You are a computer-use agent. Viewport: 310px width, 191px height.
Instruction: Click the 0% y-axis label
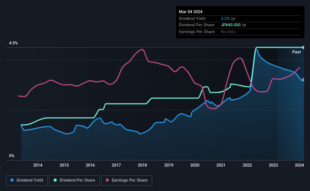(x=12, y=156)
